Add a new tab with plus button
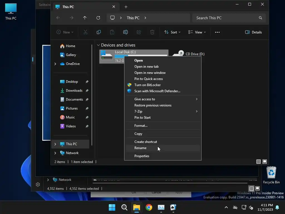This screenshot has width=285, height=214. (x=126, y=7)
